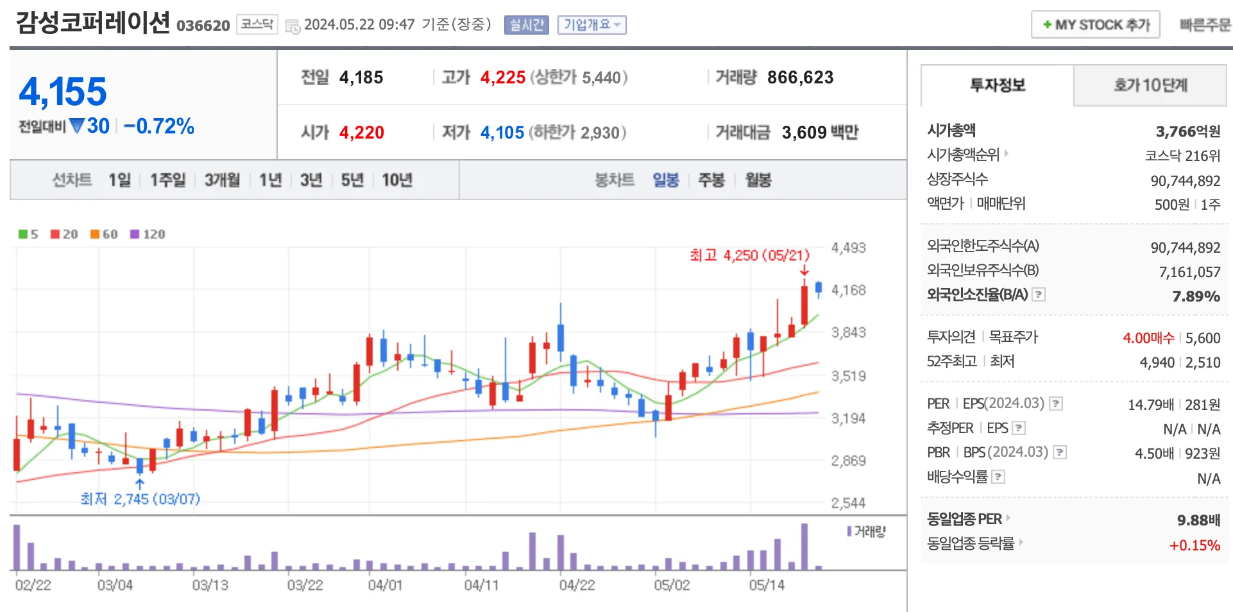Click the red 20-day moving average legend
1233x612 pixels.
(x=64, y=234)
